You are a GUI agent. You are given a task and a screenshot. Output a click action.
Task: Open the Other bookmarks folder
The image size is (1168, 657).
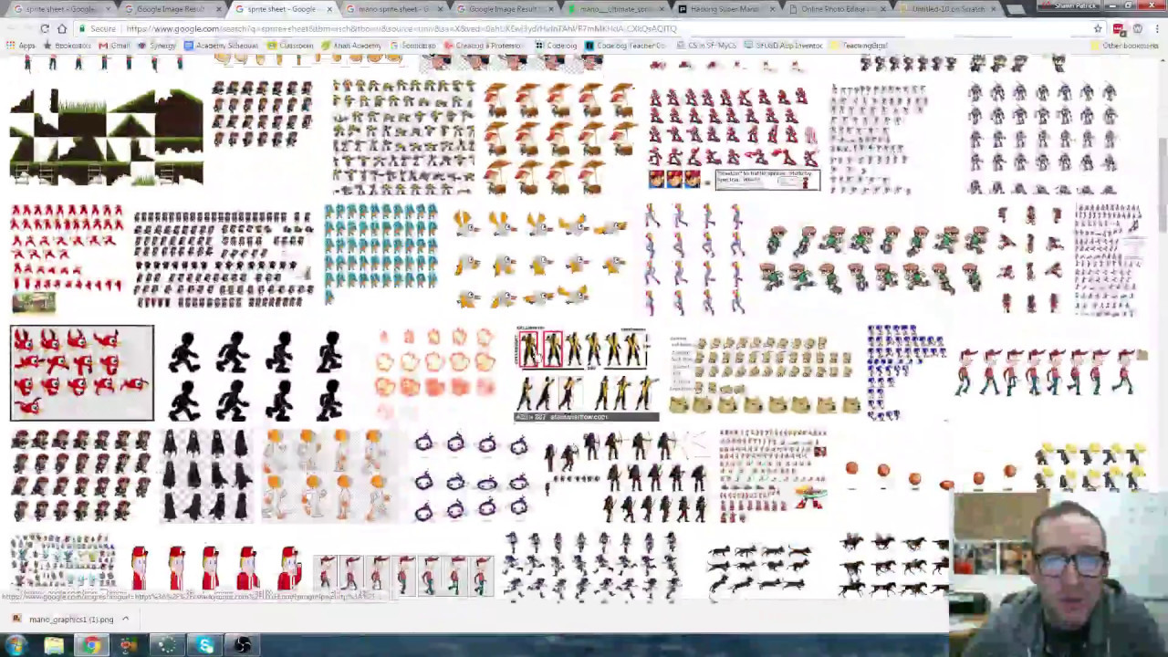1124,46
